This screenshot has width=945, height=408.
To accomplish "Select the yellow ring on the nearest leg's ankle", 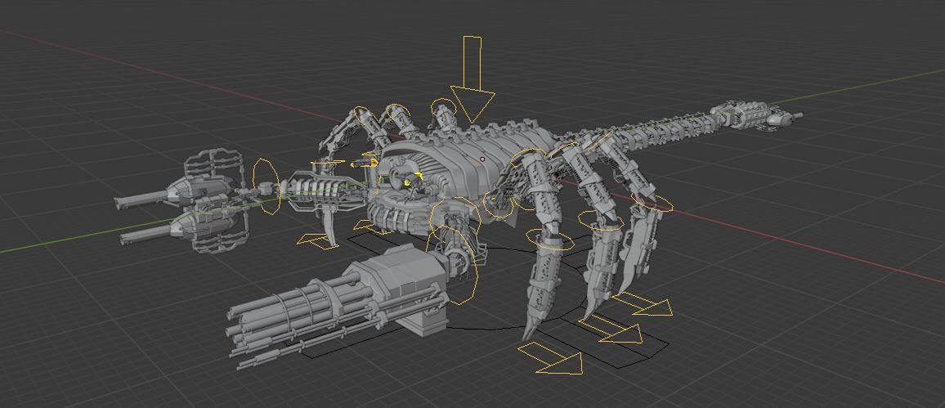I will [x=549, y=239].
